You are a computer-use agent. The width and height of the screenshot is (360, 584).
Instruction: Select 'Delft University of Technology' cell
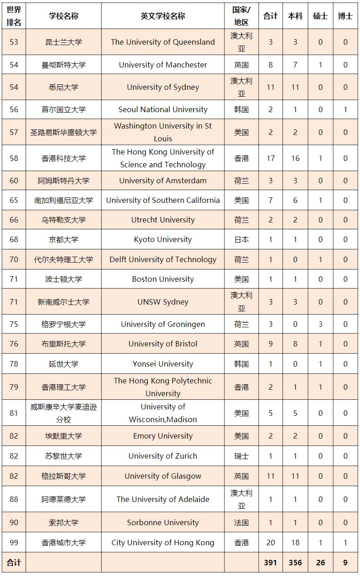coord(163,259)
